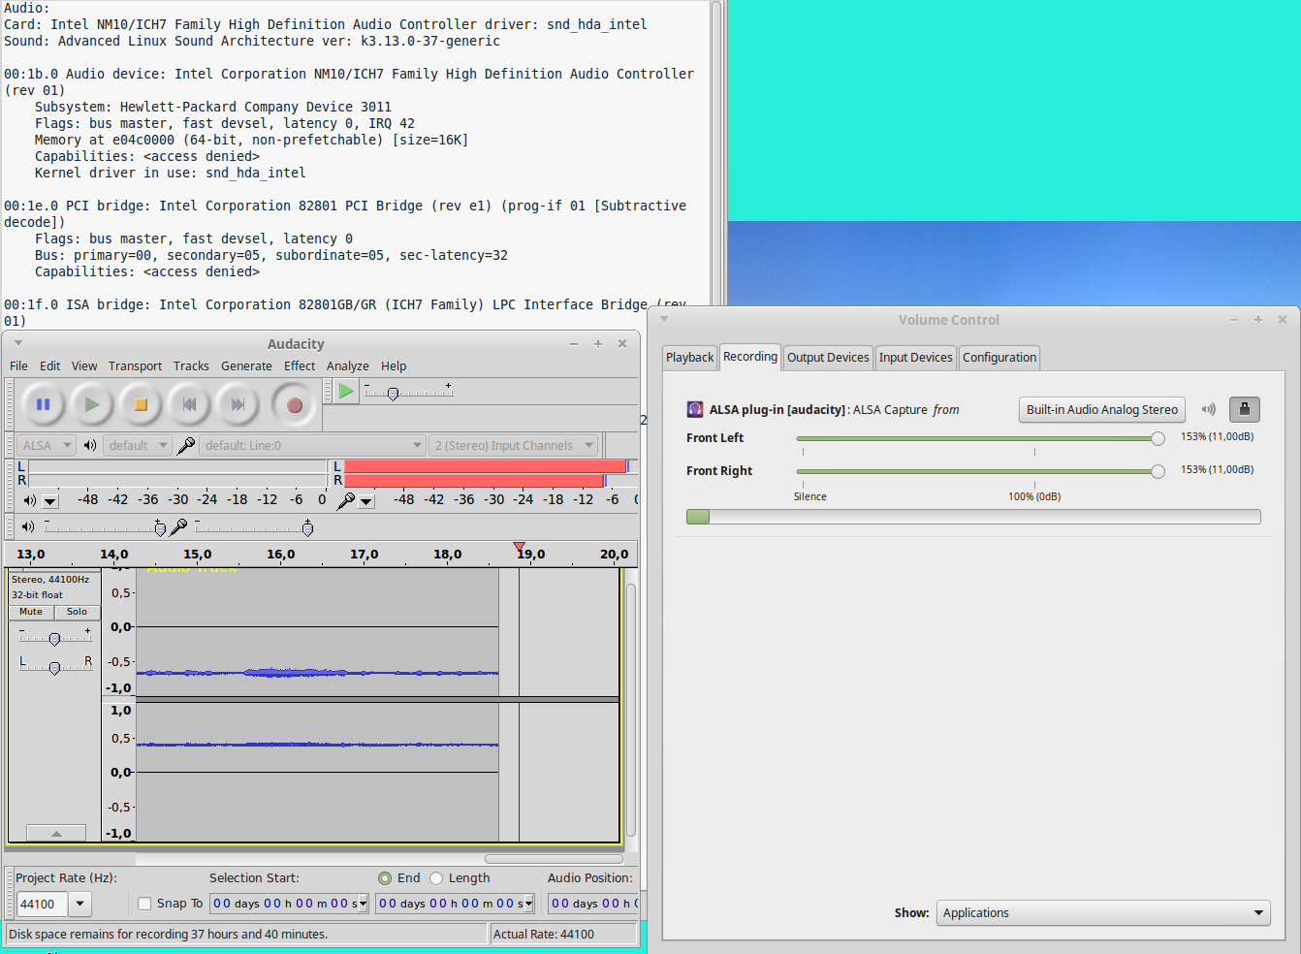Open the File menu in Audacity
Image resolution: width=1301 pixels, height=954 pixels.
point(18,366)
